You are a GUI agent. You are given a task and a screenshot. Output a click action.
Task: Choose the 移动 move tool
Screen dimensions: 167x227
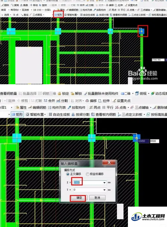(34, 5)
